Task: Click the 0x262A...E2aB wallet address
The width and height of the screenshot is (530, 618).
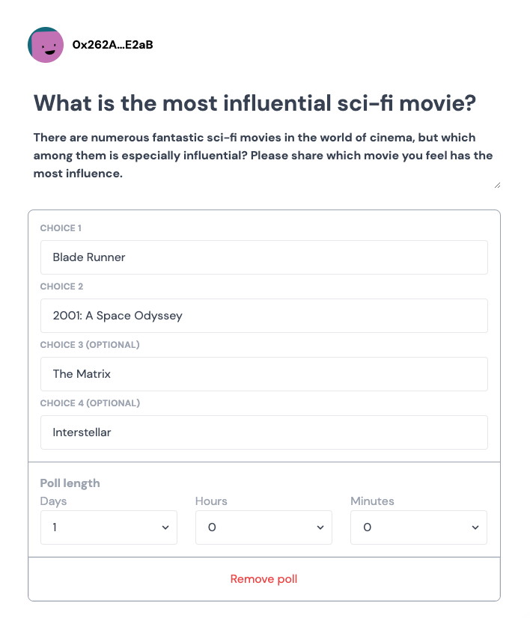Action: click(113, 45)
